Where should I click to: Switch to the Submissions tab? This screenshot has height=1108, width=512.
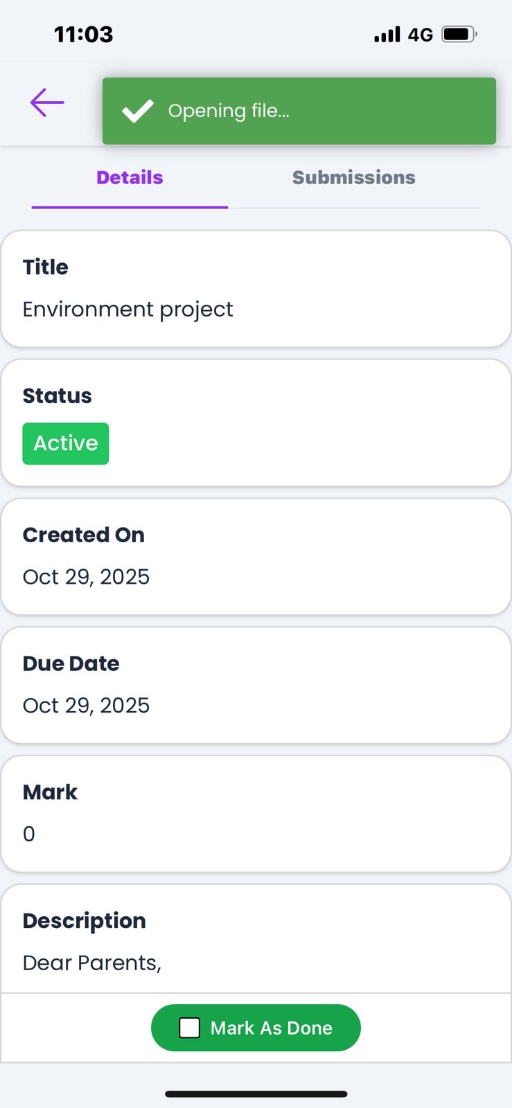353,178
